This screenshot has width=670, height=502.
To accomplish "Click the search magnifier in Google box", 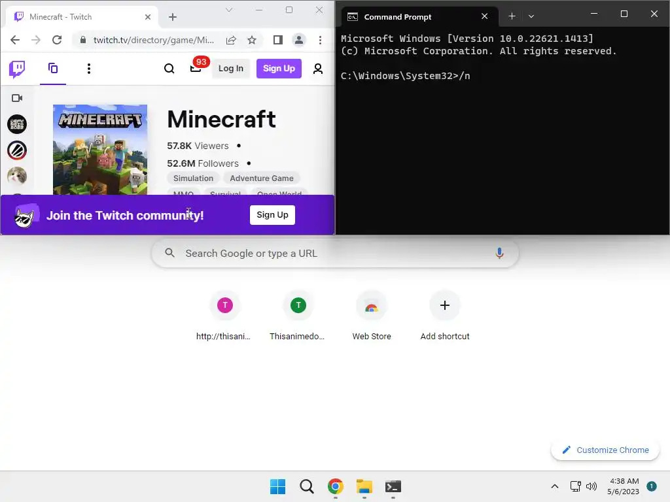I will point(169,253).
